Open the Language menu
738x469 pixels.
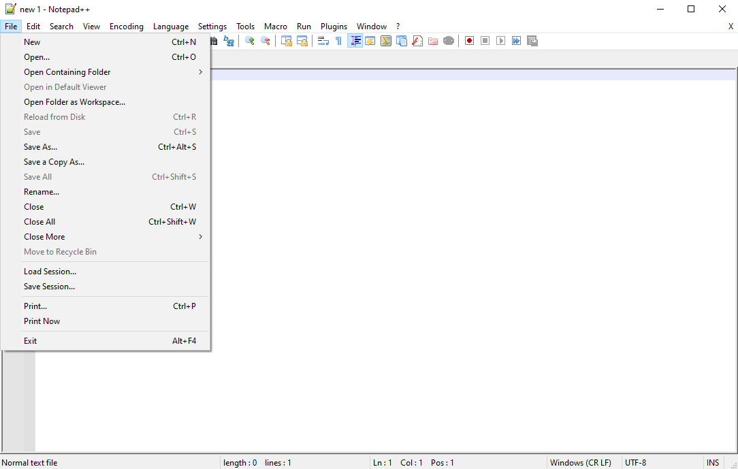171,27
